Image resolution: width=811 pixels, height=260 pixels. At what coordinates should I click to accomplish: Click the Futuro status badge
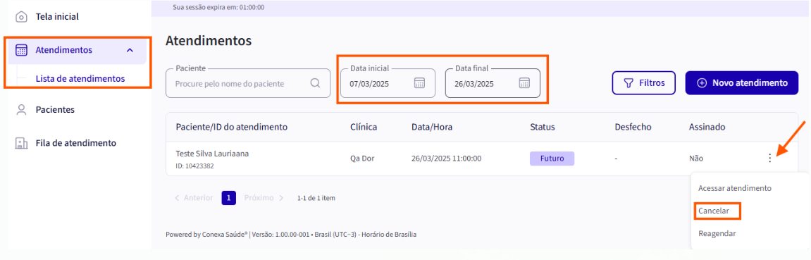coord(552,158)
